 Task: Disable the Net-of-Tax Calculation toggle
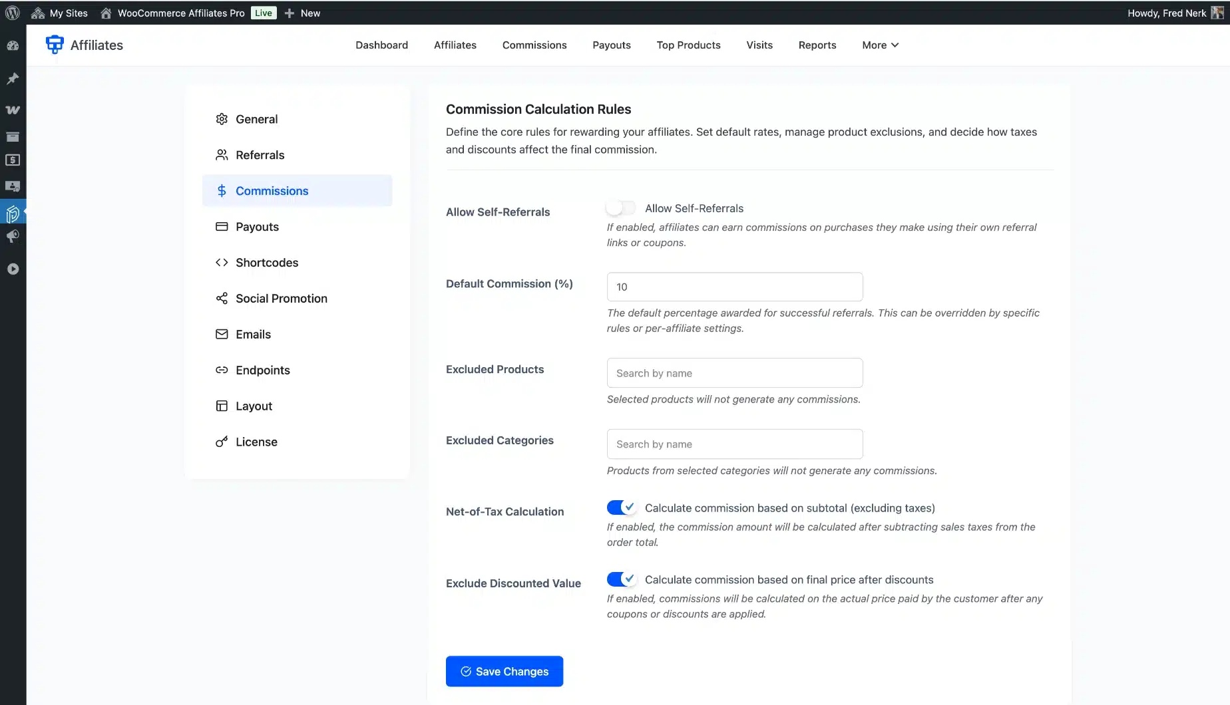[622, 507]
